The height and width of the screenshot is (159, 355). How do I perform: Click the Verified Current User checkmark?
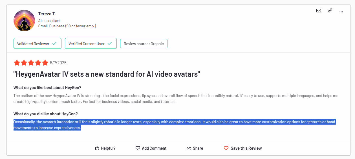[110, 44]
